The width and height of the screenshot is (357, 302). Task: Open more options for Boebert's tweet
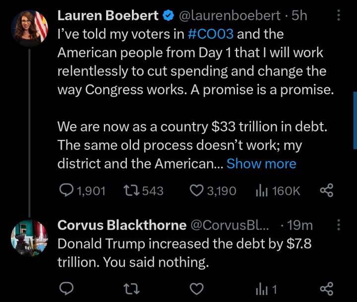pos(339,16)
